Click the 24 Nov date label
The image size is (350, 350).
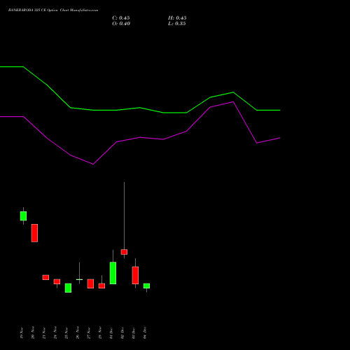click(55, 332)
